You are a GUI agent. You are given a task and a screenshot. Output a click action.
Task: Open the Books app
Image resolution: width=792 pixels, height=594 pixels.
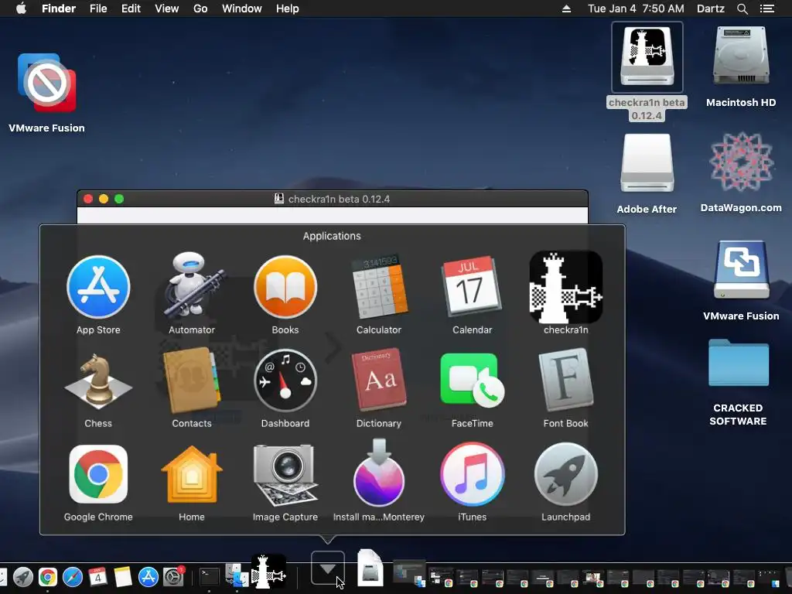tap(285, 287)
